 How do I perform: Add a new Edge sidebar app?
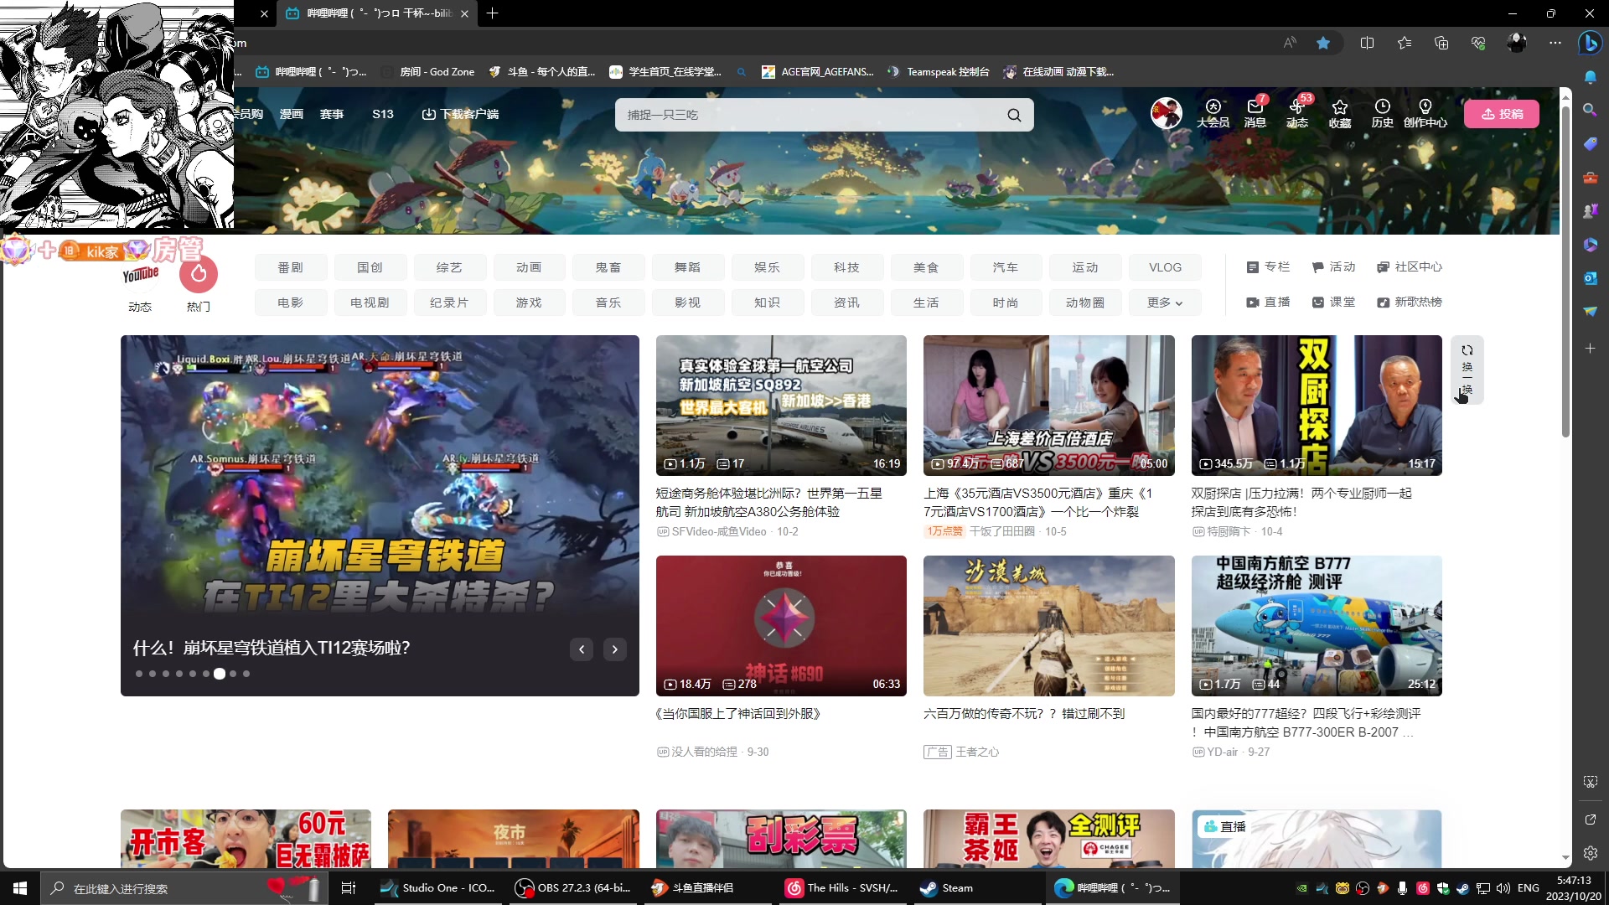tap(1591, 348)
